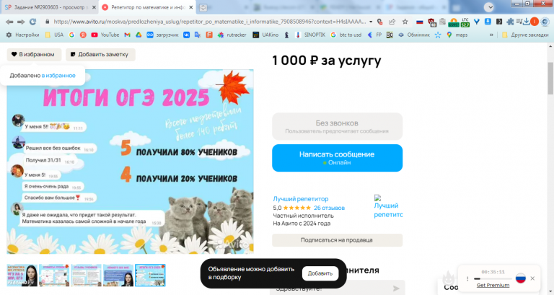Click the Без звонков button
Image resolution: width=554 pixels, height=295 pixels.
[337, 126]
